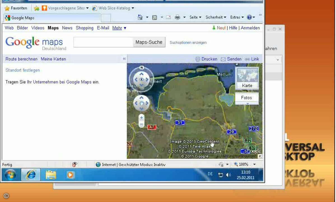Click Internet zone globe in status bar
The width and height of the screenshot is (336, 202).
coord(98,165)
